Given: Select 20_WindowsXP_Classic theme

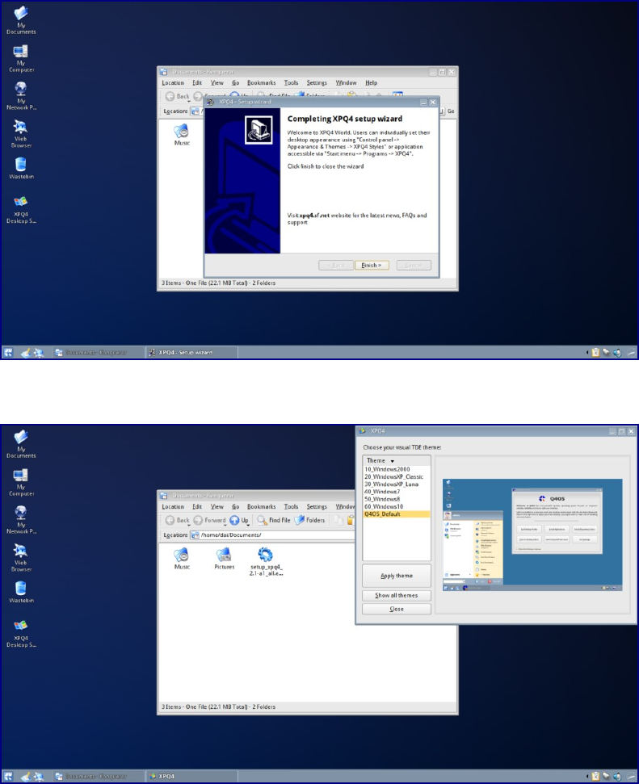Looking at the screenshot, I should 393,476.
